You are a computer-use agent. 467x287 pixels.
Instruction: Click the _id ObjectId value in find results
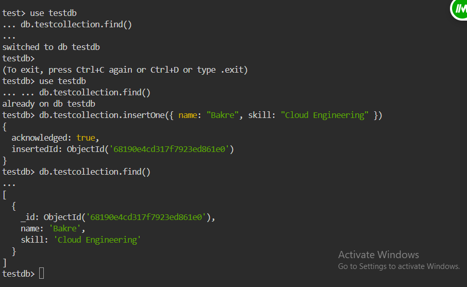pyautogui.click(x=146, y=217)
